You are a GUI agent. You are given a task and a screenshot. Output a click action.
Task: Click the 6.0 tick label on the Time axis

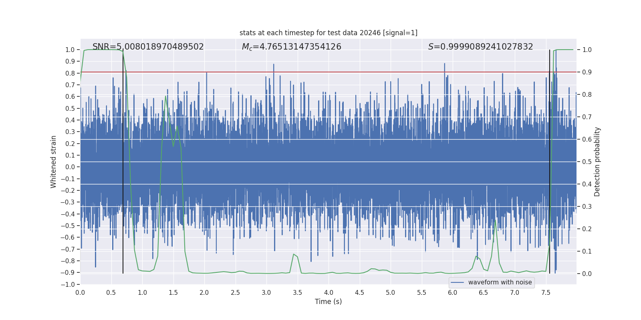(453, 292)
